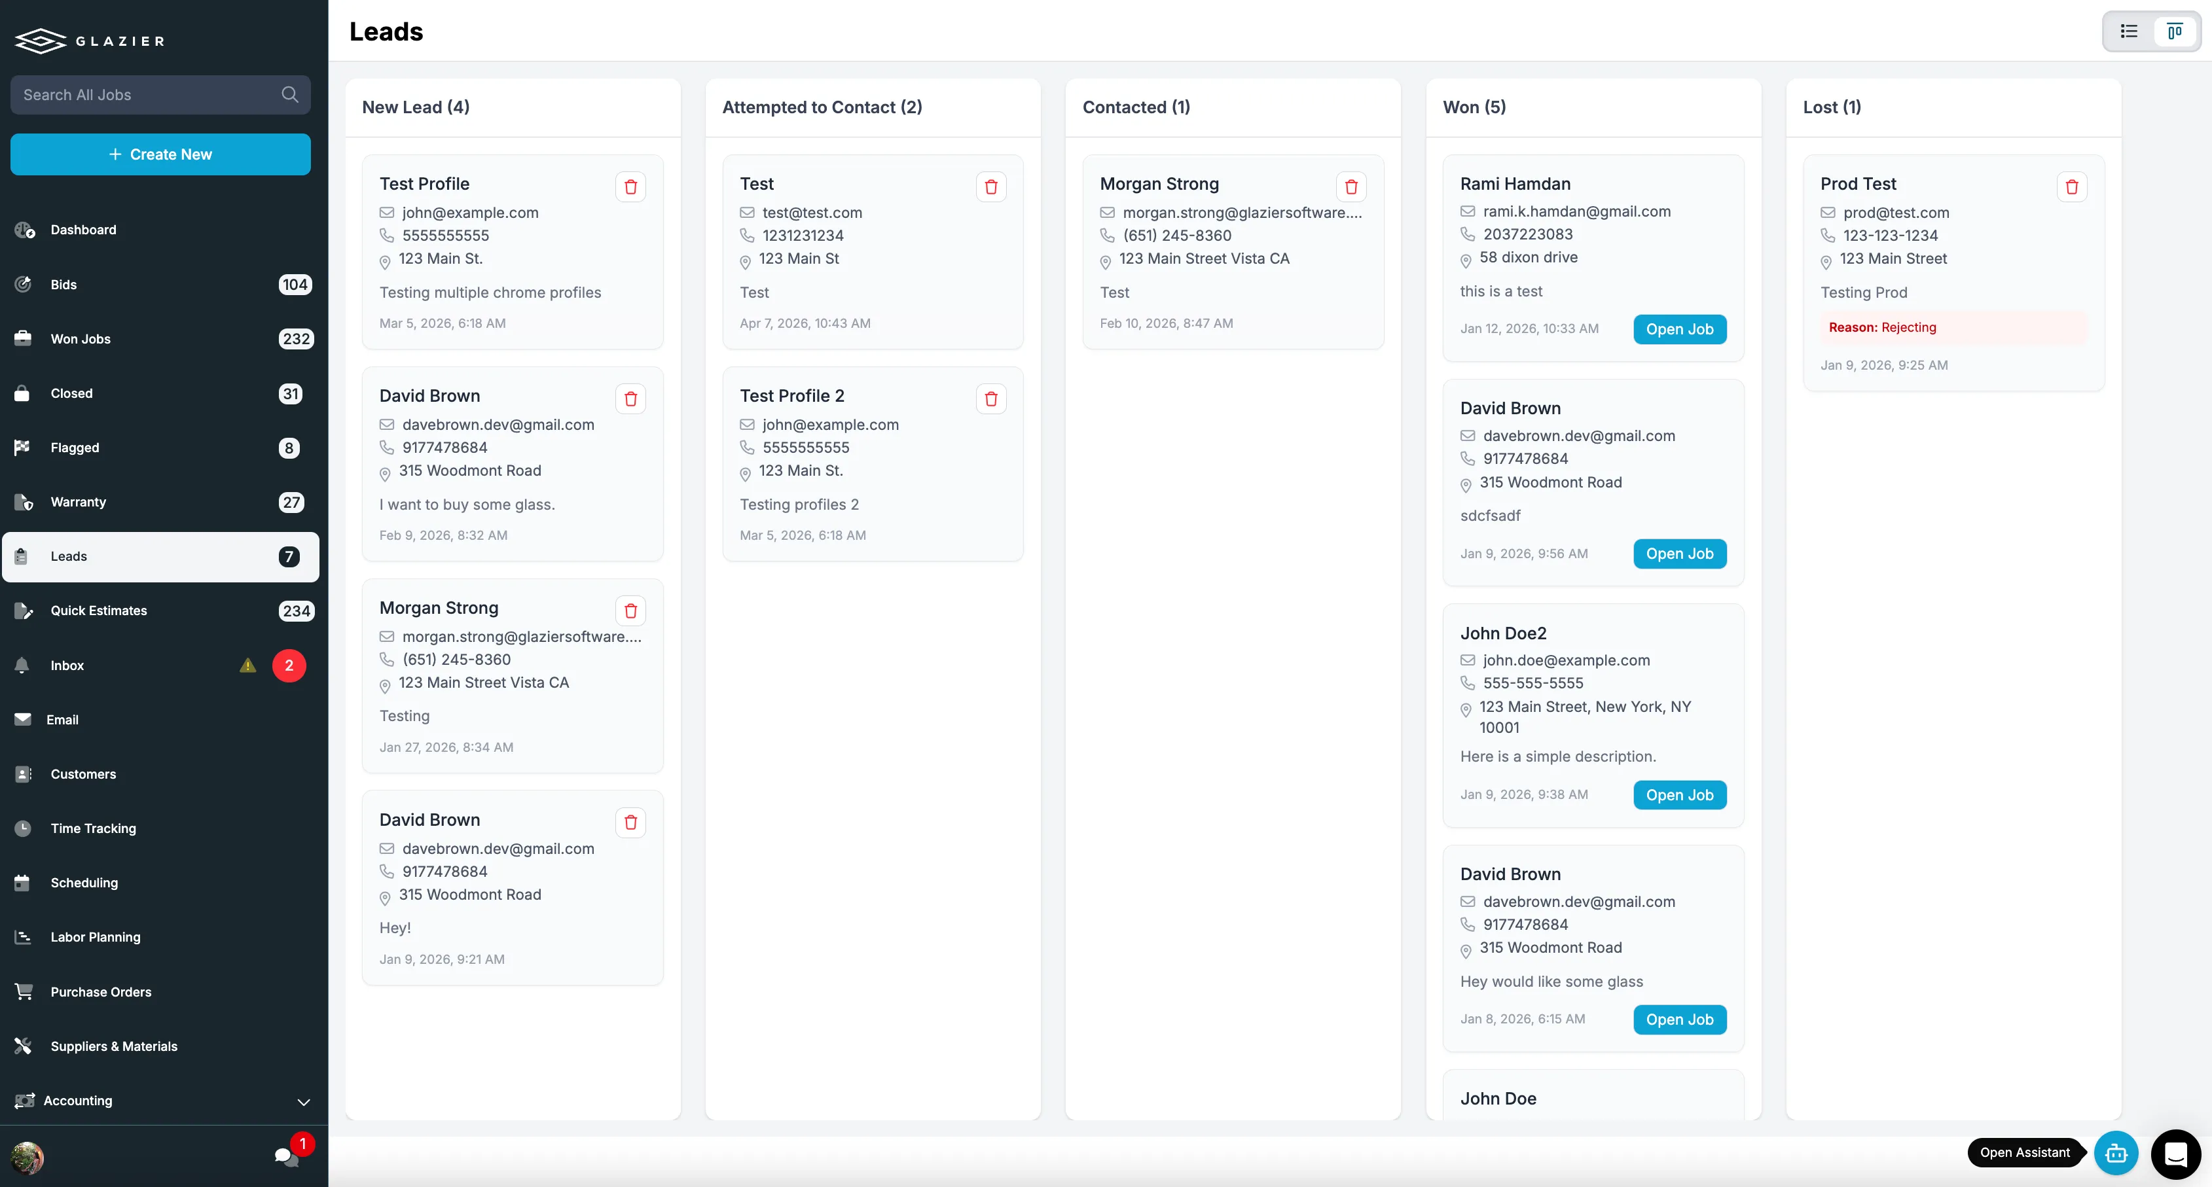Click the search magnifier icon
This screenshot has width=2212, height=1187.
tap(290, 94)
